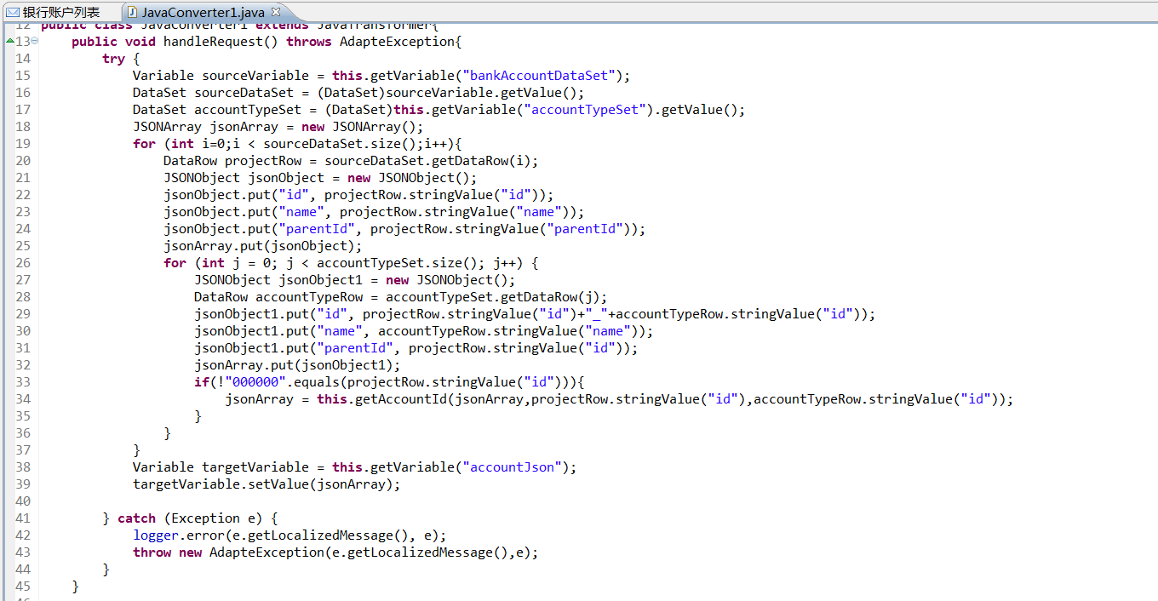The height and width of the screenshot is (601, 1158).
Task: Click sourceDataSet.getDataRow(i) on line 20
Action: [427, 161]
